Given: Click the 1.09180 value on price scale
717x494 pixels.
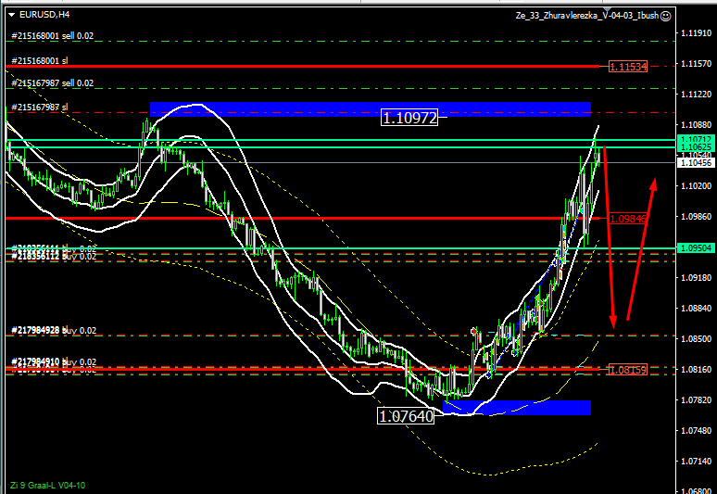Looking at the screenshot, I should click(697, 278).
